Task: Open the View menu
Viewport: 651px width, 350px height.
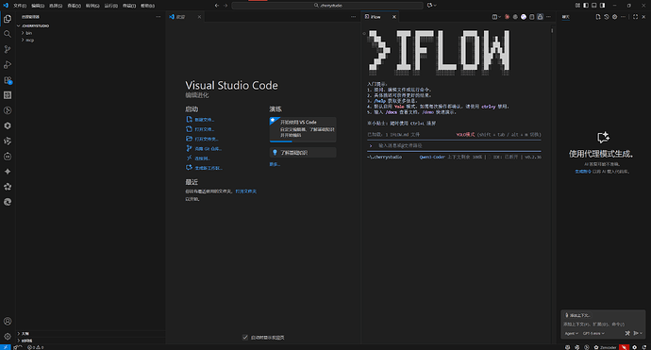Action: pos(74,6)
